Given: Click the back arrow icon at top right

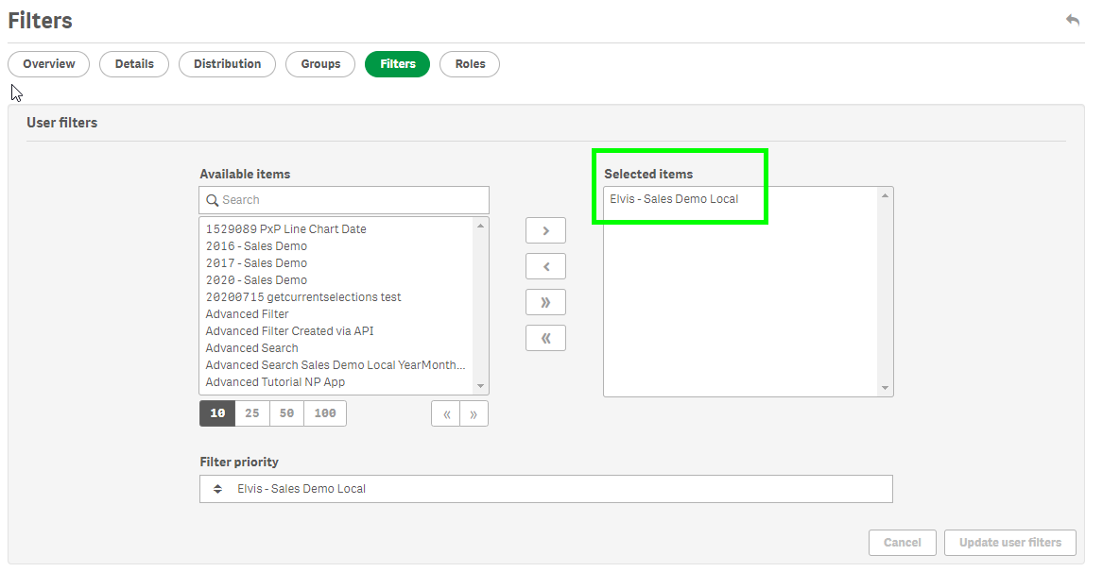Looking at the screenshot, I should (1072, 20).
